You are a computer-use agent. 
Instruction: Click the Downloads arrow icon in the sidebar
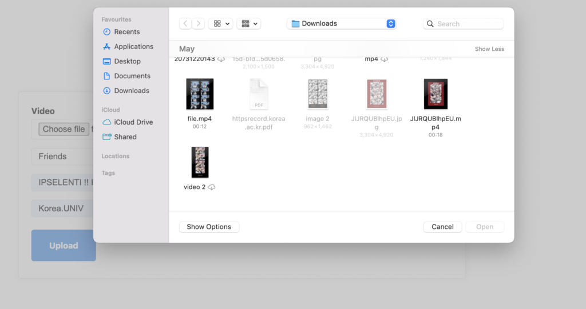coord(106,91)
